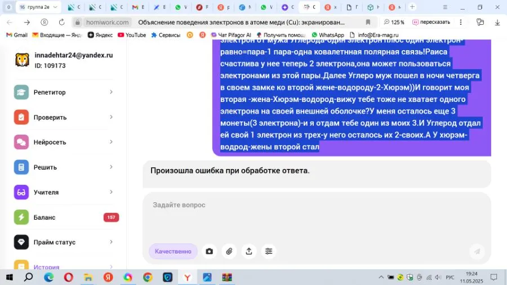Click the homiwork.com address field
Viewport: 507px width, 285px height.
(x=108, y=22)
